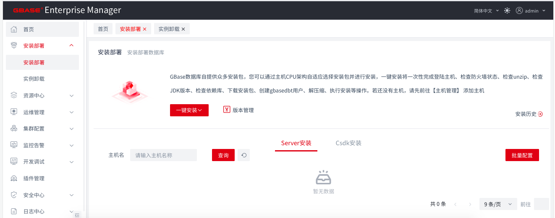The width and height of the screenshot is (555, 218).
Task: Open the 一键安装 dropdown button
Action: pos(189,110)
